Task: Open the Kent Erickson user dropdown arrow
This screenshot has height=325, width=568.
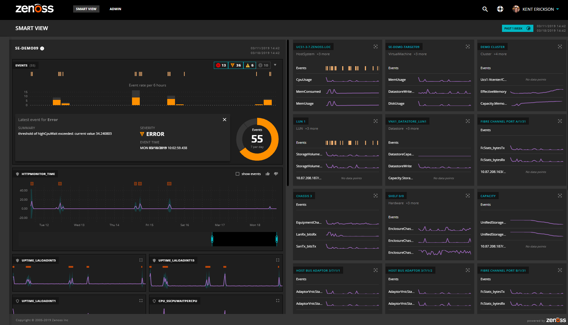Action: click(x=557, y=9)
